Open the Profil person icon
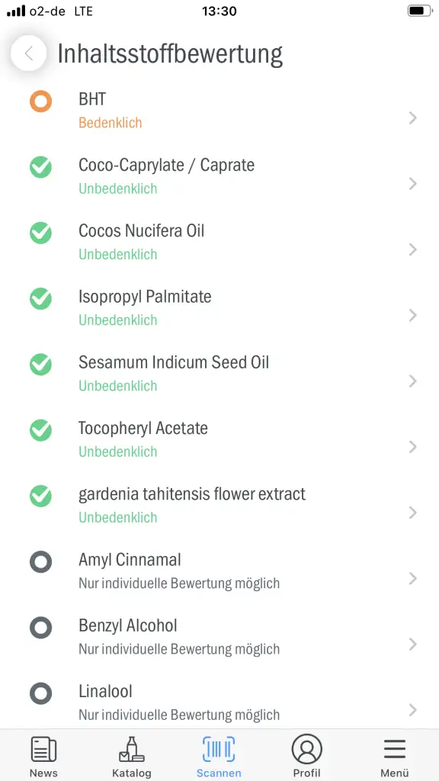439x781 pixels. click(x=306, y=749)
